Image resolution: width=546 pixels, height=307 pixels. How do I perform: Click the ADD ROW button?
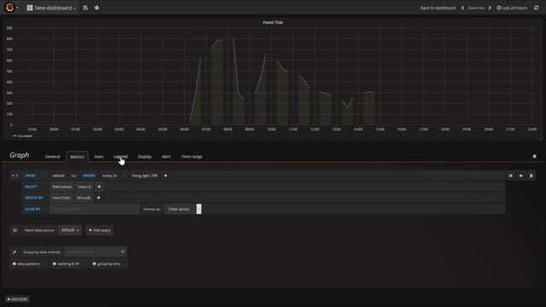pyautogui.click(x=17, y=299)
